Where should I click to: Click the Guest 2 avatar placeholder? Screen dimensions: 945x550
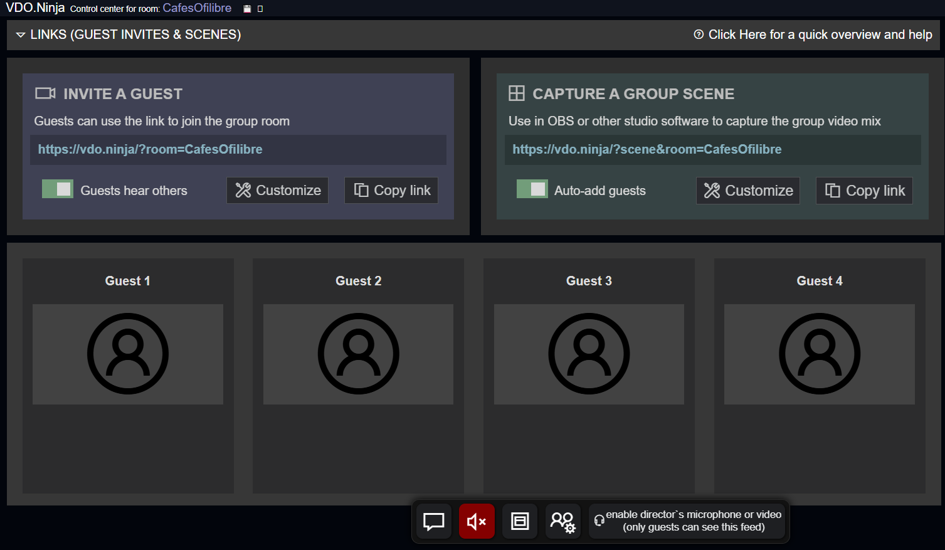click(359, 354)
